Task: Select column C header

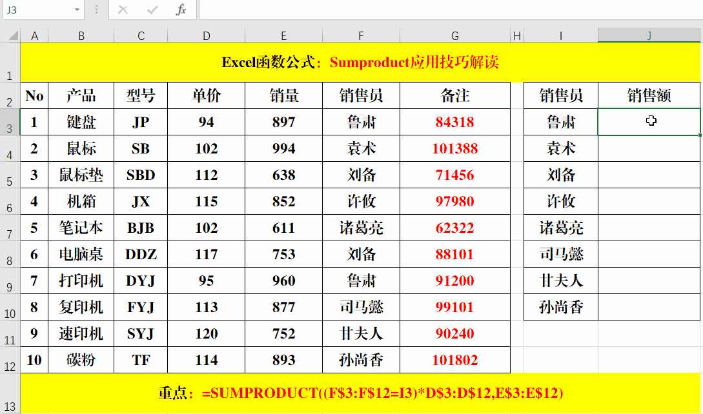Action: pyautogui.click(x=141, y=36)
